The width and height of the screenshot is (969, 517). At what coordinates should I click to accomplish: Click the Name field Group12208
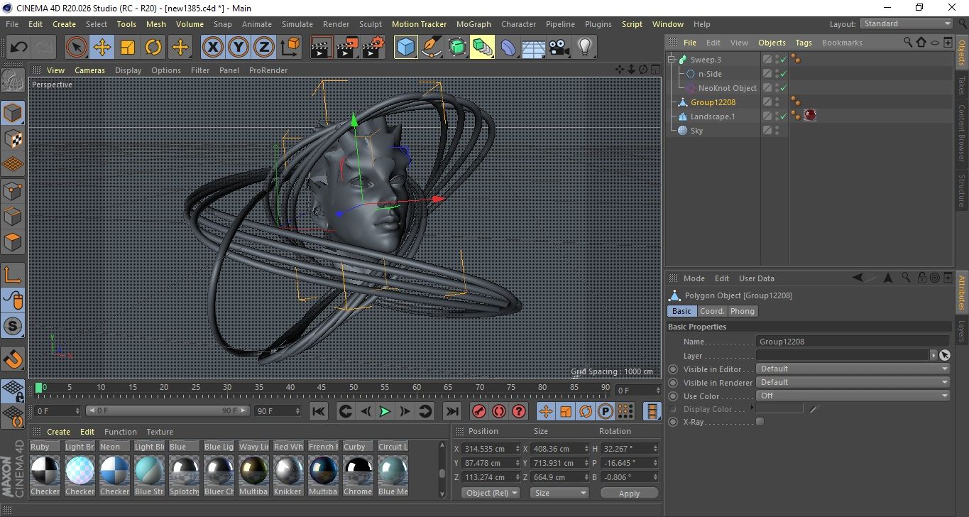853,342
